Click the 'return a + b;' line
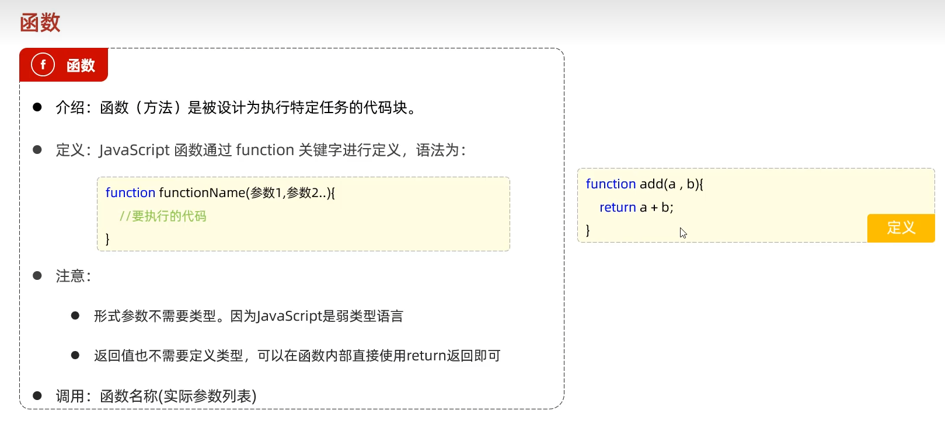This screenshot has width=945, height=435. click(636, 208)
